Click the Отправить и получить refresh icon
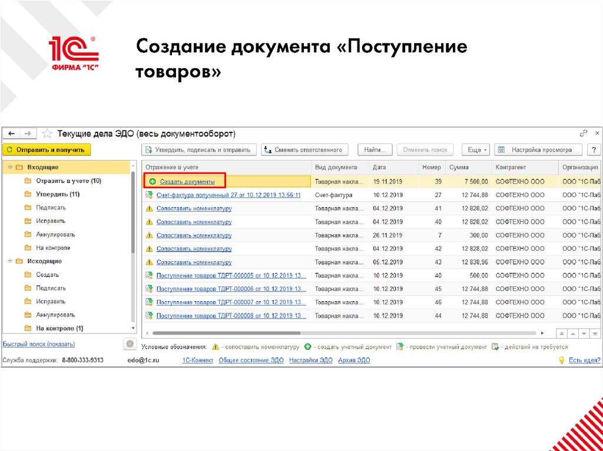The width and height of the screenshot is (603, 451). click(x=11, y=149)
